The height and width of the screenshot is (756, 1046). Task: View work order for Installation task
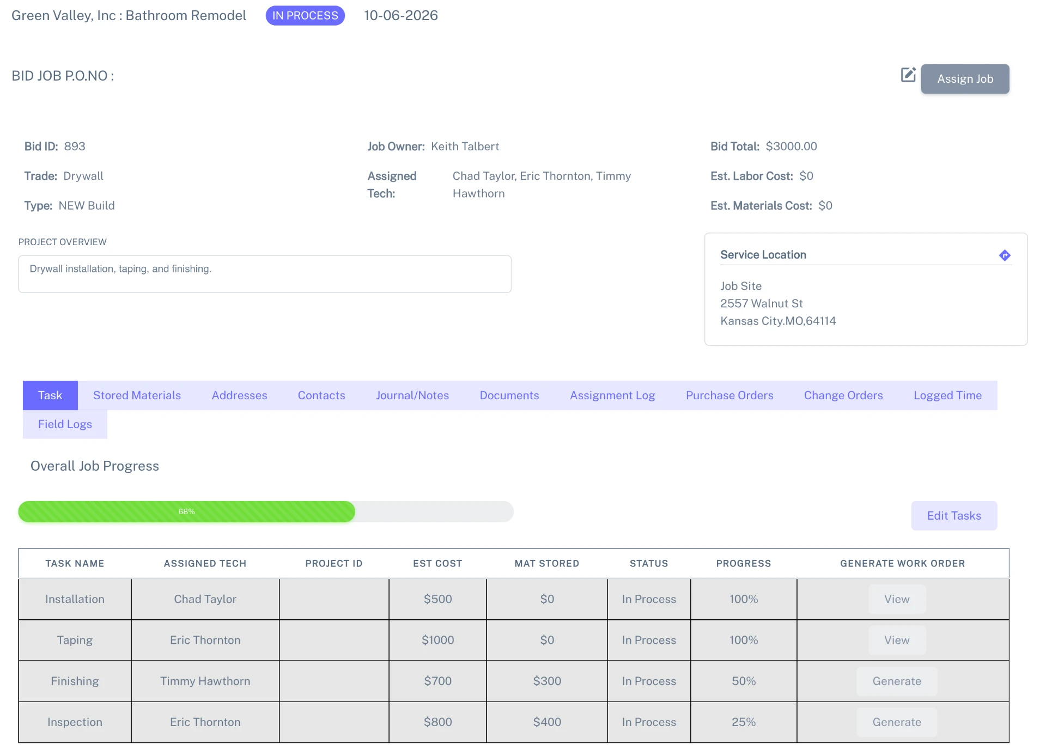(897, 599)
